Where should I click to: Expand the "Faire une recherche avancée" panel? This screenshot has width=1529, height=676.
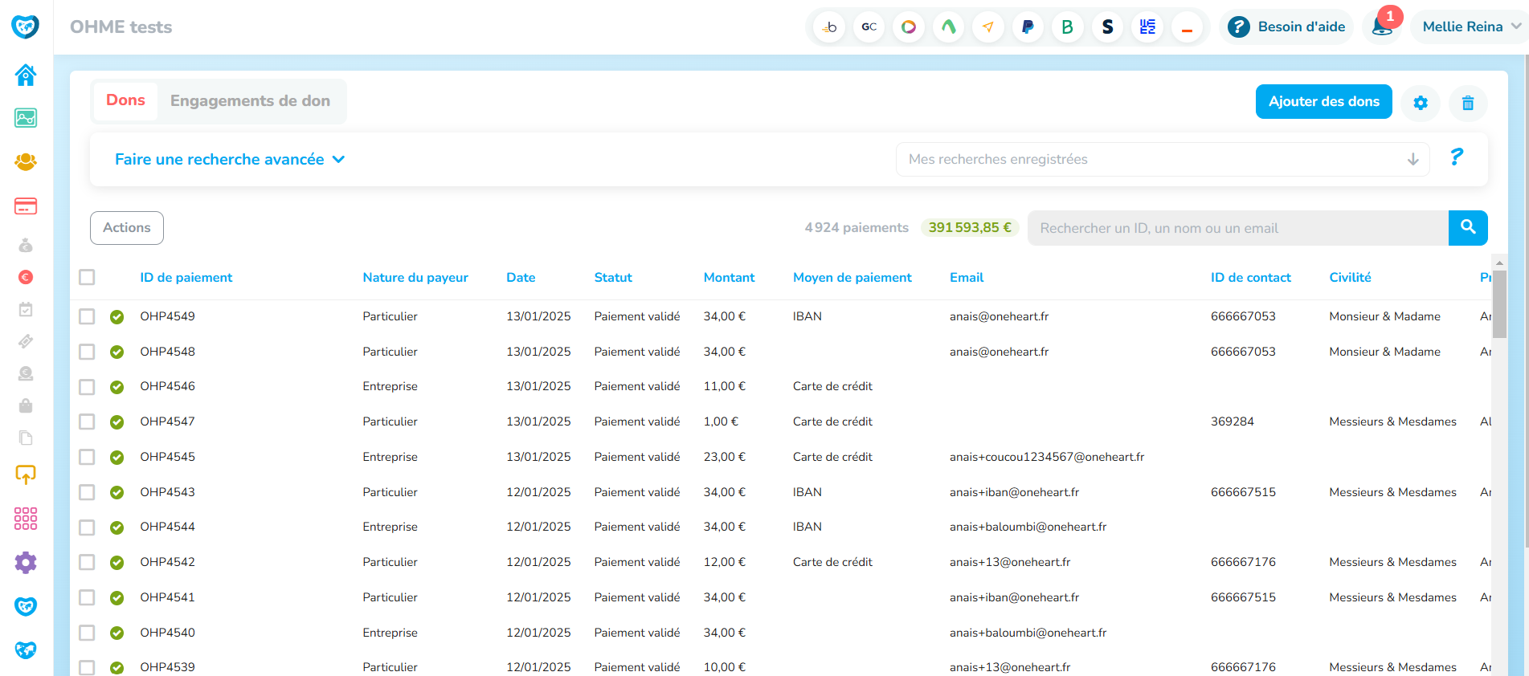coord(230,160)
